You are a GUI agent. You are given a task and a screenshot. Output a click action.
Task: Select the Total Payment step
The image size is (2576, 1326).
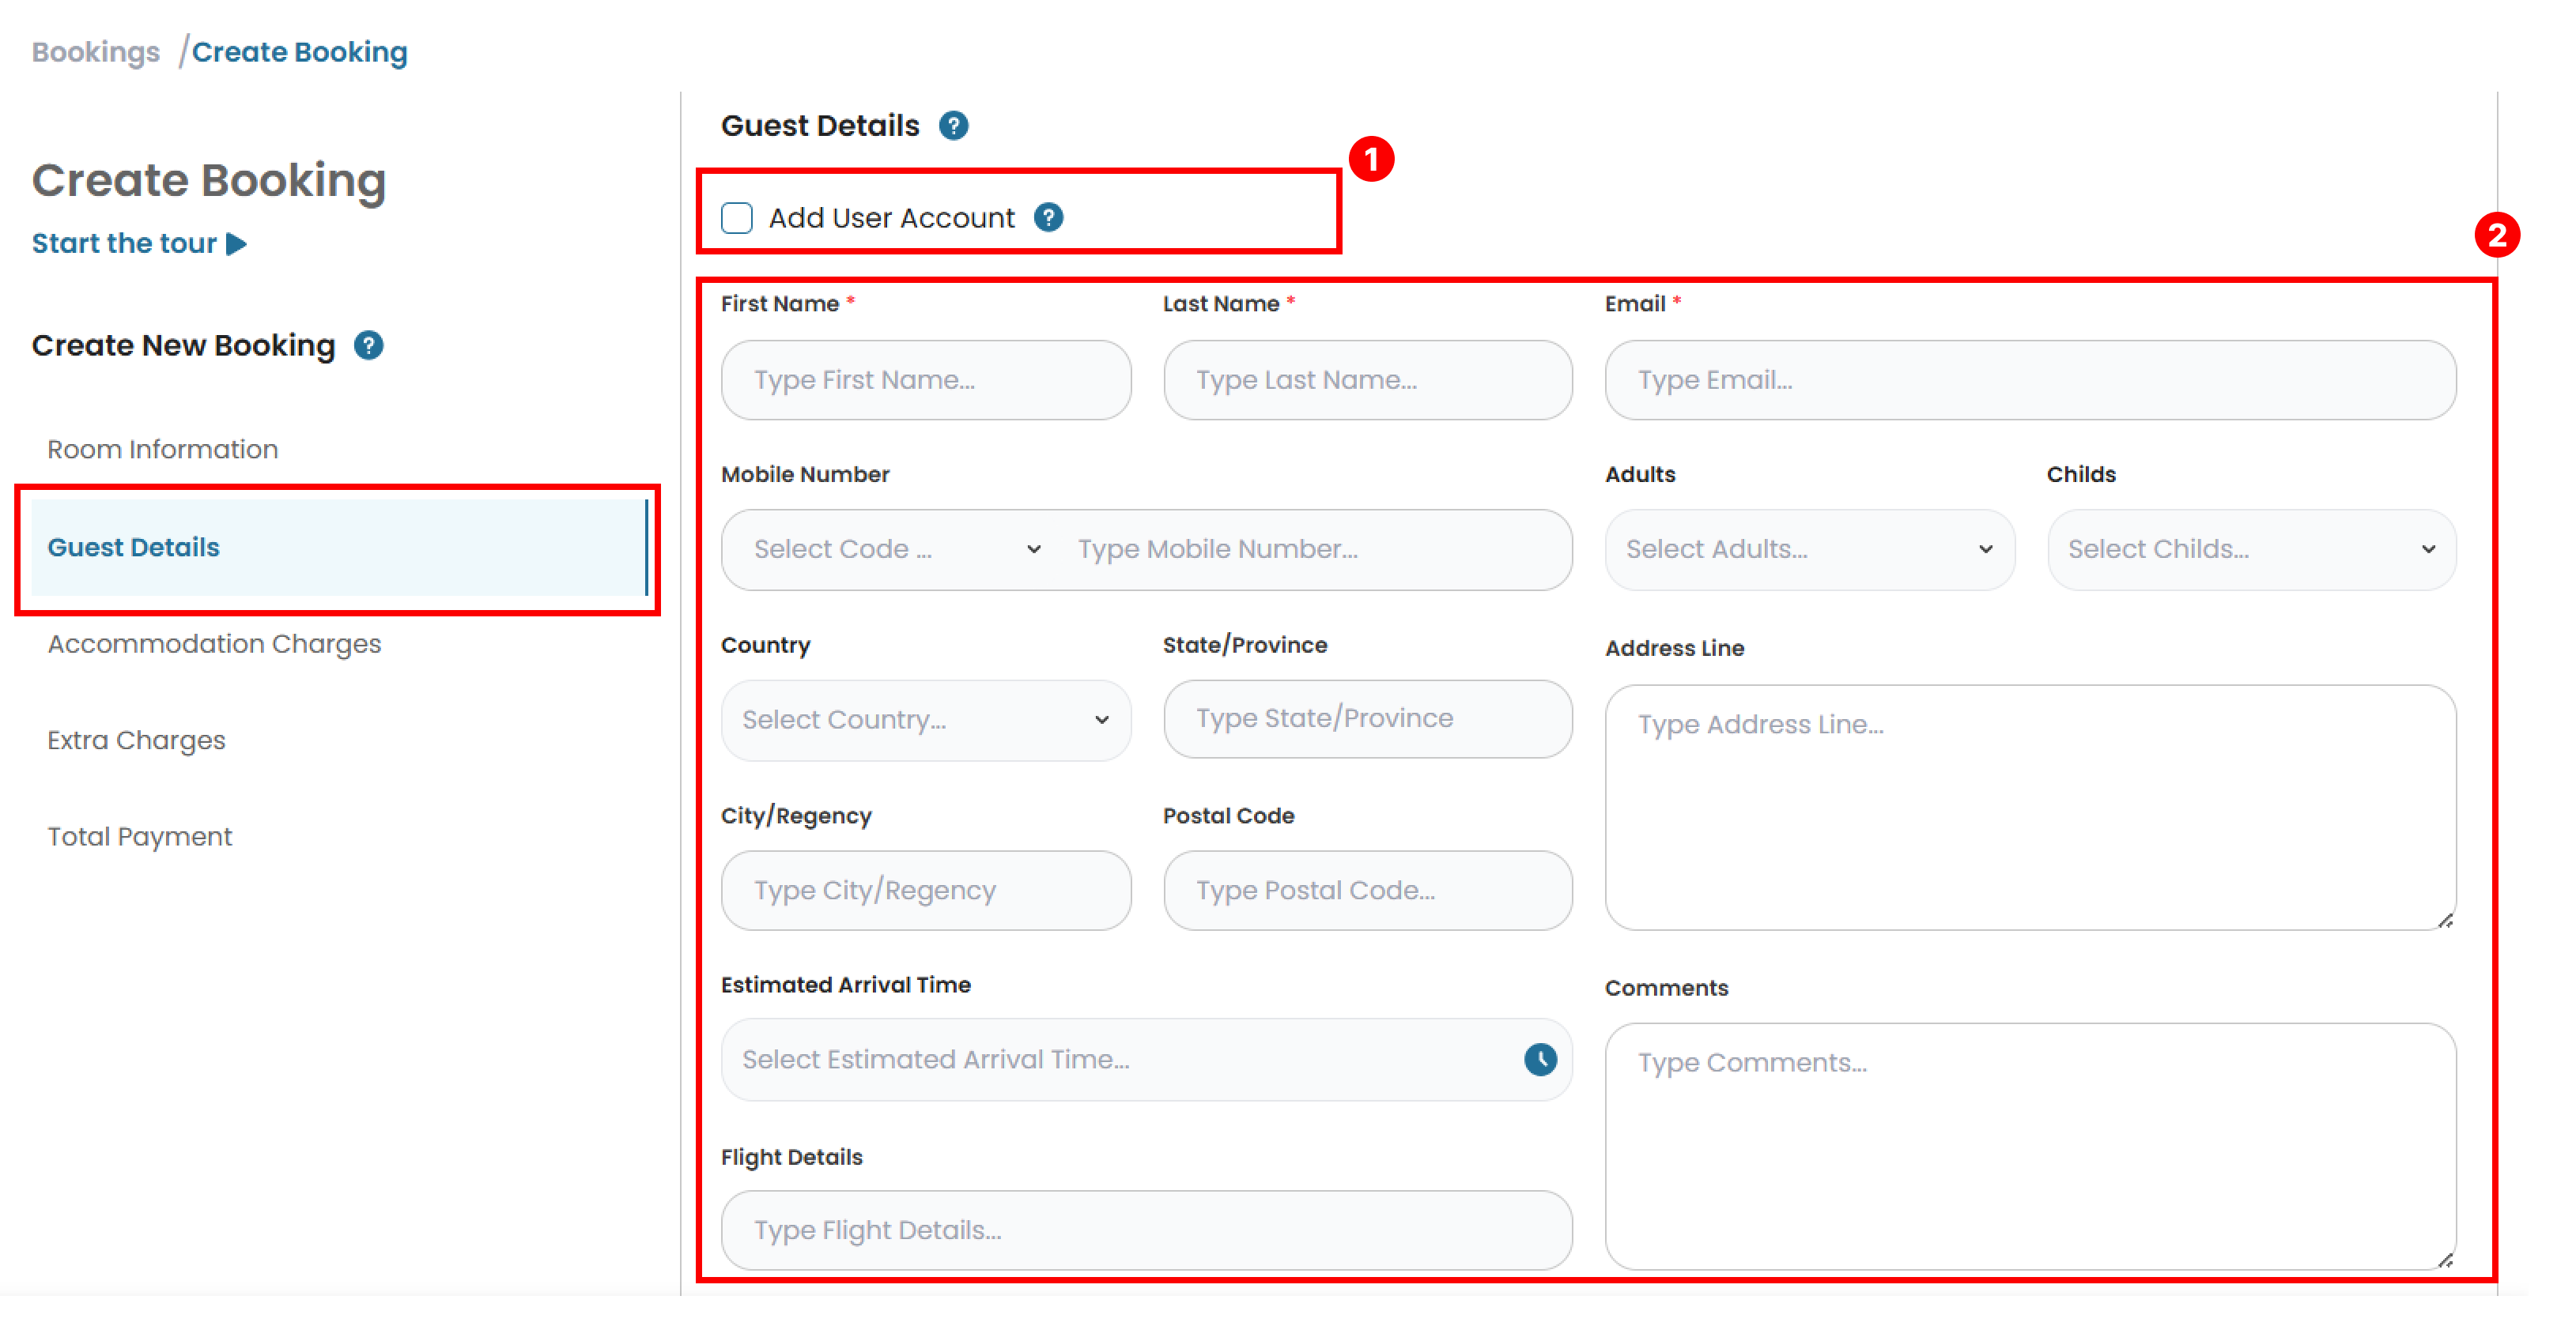139,836
